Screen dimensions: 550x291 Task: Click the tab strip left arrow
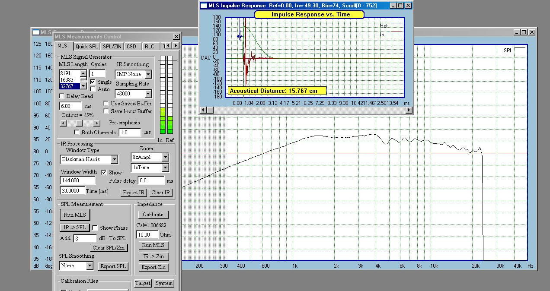coord(169,46)
